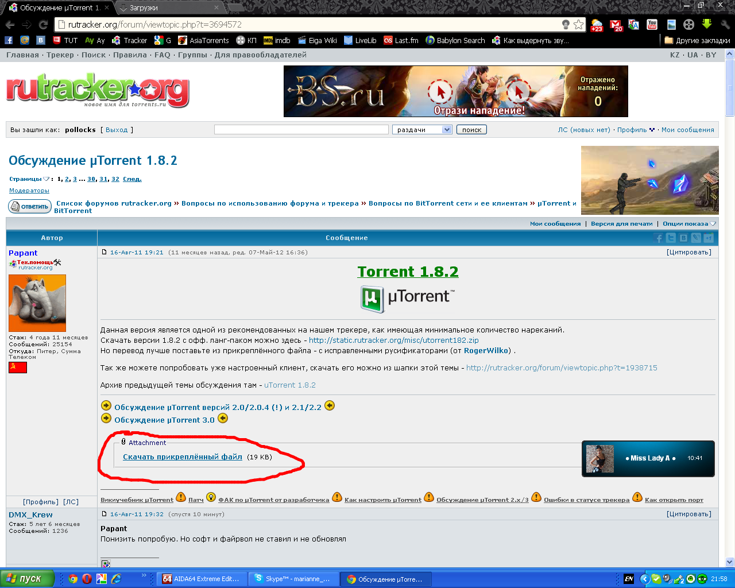Open the Gmail extension icon

coord(616,25)
